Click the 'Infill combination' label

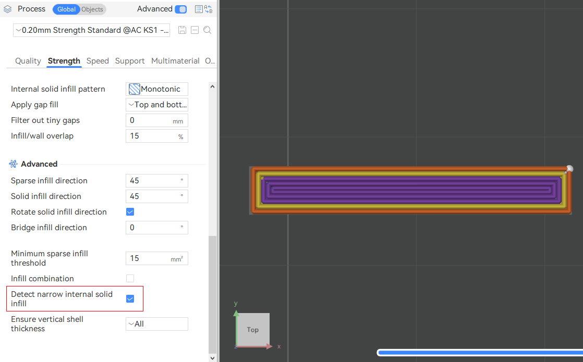(42, 279)
